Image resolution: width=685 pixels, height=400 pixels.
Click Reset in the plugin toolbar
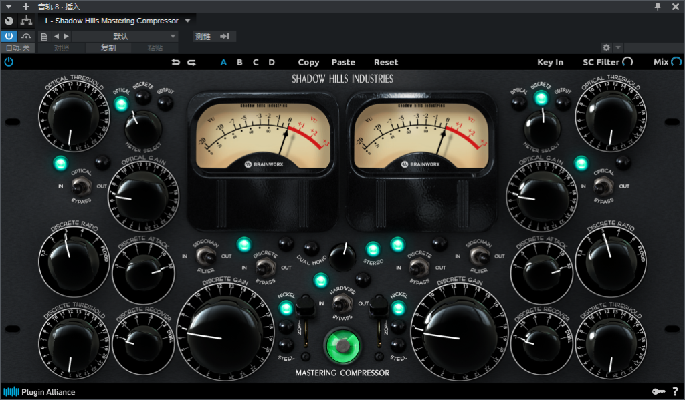pyautogui.click(x=386, y=62)
